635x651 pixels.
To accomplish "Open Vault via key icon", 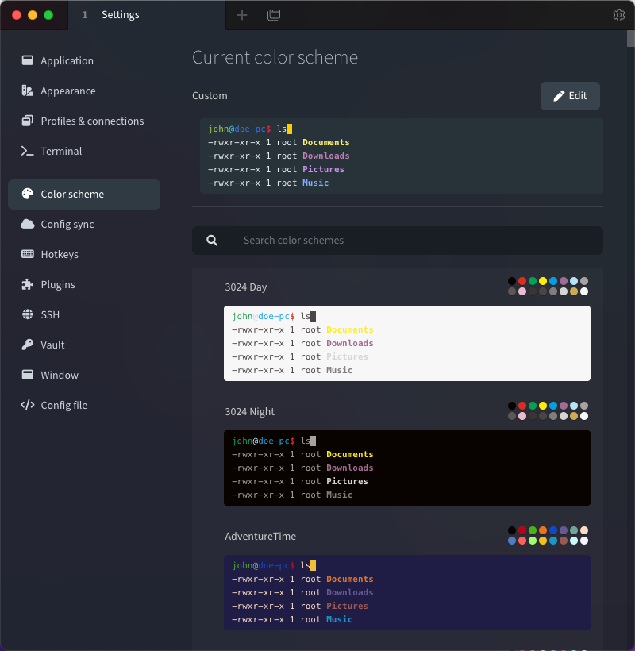I will 27,345.
